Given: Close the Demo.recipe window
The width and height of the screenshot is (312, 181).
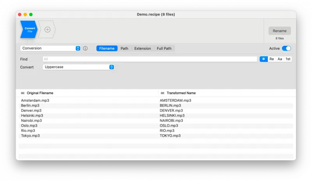Looking at the screenshot, I should (19, 14).
